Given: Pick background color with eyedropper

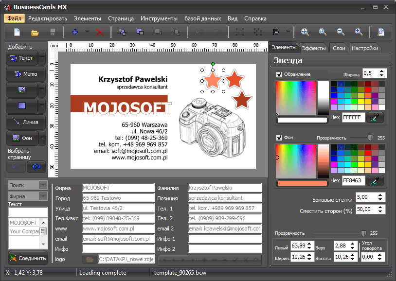Looking at the screenshot, I should point(375,180).
